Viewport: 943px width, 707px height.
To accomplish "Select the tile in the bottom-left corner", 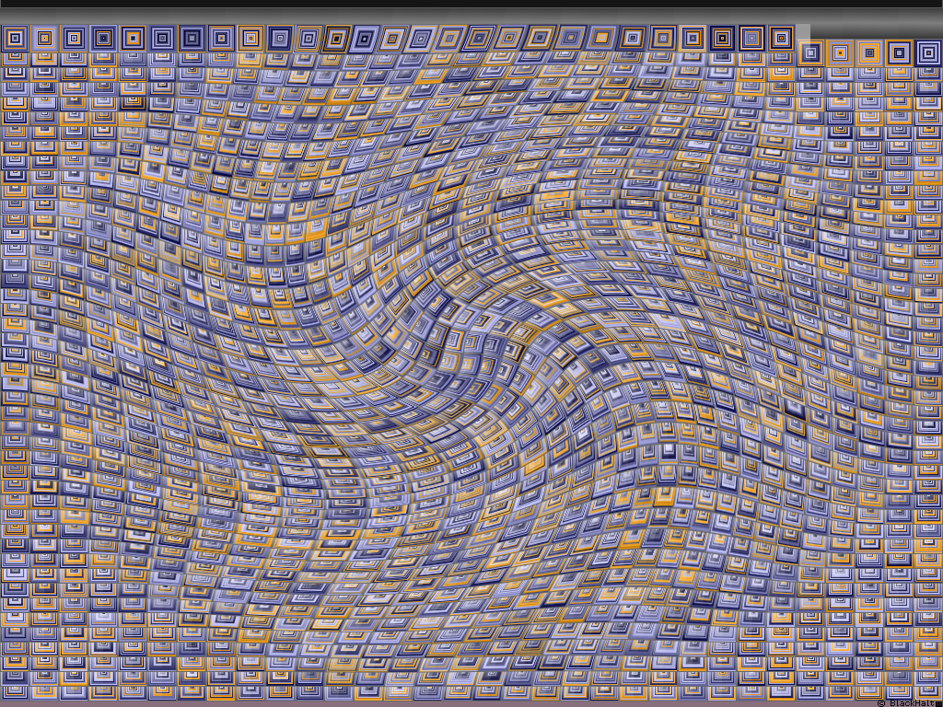I will [x=15, y=689].
